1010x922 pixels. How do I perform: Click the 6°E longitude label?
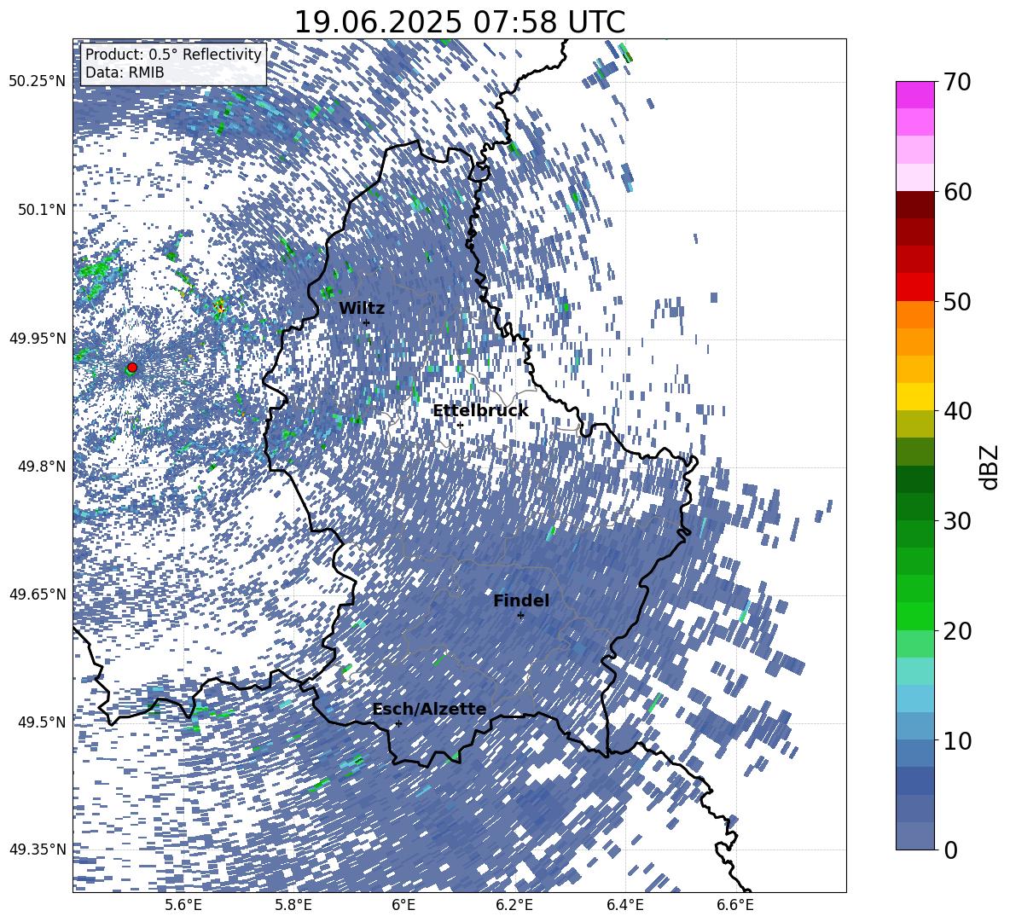(x=403, y=905)
